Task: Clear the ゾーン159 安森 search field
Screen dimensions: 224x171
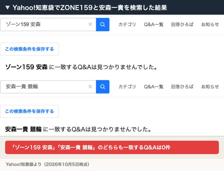Action: click(x=90, y=24)
